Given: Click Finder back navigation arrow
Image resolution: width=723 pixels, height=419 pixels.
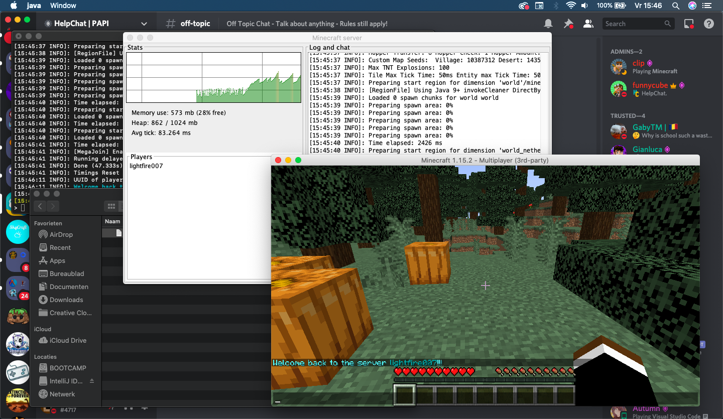Looking at the screenshot, I should [40, 206].
